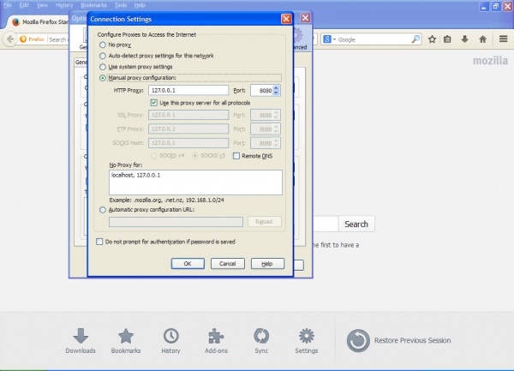Decrease HTTP proxy port with down arrow
Screen dimensions: 514x371
click(x=276, y=93)
